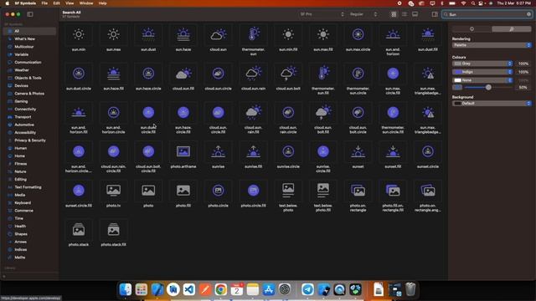Select the sunset.circle symbol
The image size is (536, 301).
coord(428,151)
